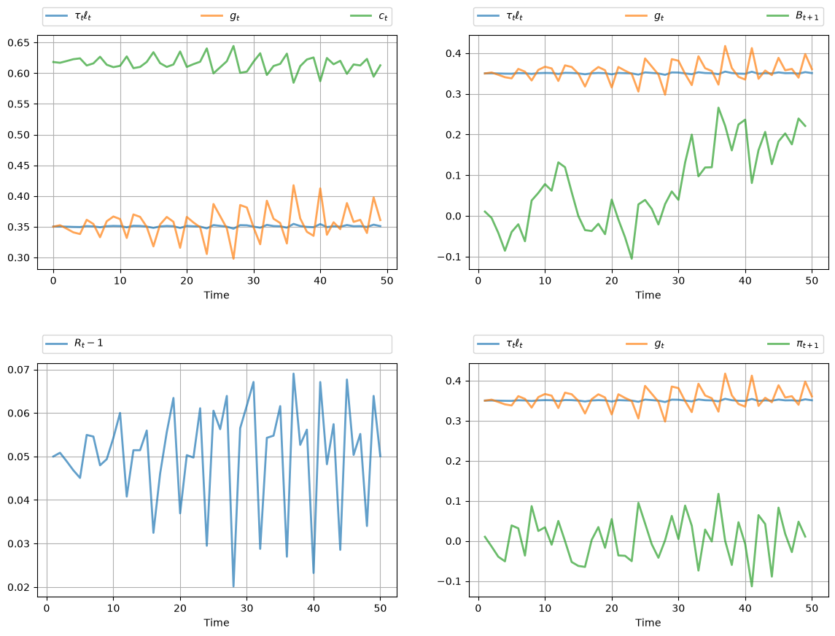Image resolution: width=835 pixels, height=636 pixels.
Task: Click the x-axis tick 20 in top-left plot
Action: click(187, 281)
